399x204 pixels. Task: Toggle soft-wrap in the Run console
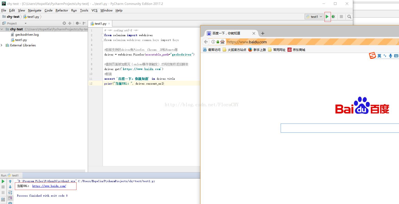tap(10, 193)
